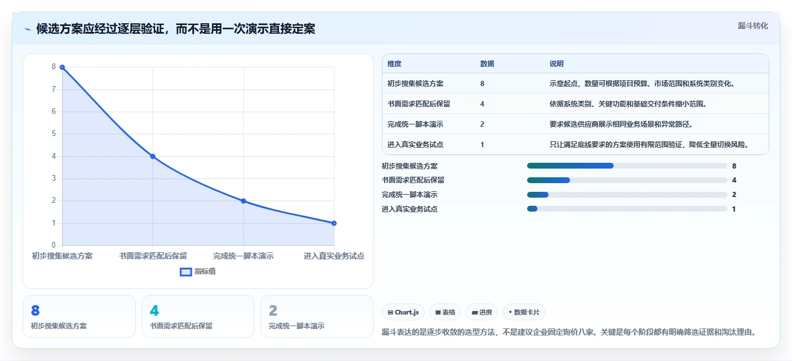Screen dimensions: 792x361
Task: Click x-axis label 进入真实业务试点
Action: [x=334, y=256]
